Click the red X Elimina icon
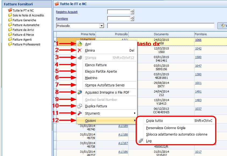 [80, 51]
